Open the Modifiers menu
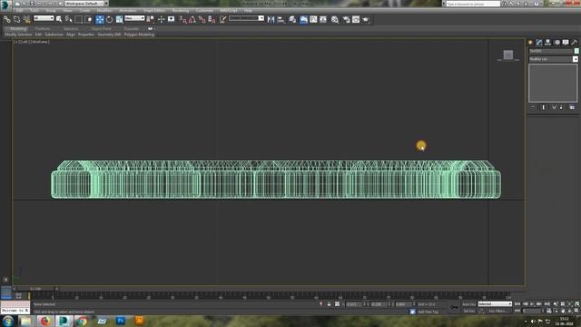 pos(104,11)
